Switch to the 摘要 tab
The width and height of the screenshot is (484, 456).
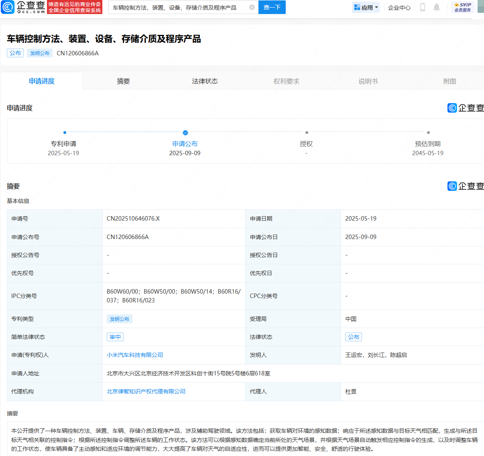123,81
